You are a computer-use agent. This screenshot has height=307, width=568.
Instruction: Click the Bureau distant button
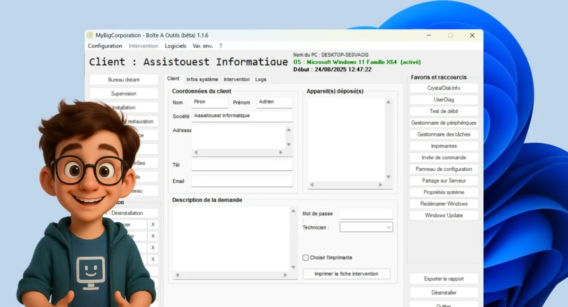(x=124, y=80)
